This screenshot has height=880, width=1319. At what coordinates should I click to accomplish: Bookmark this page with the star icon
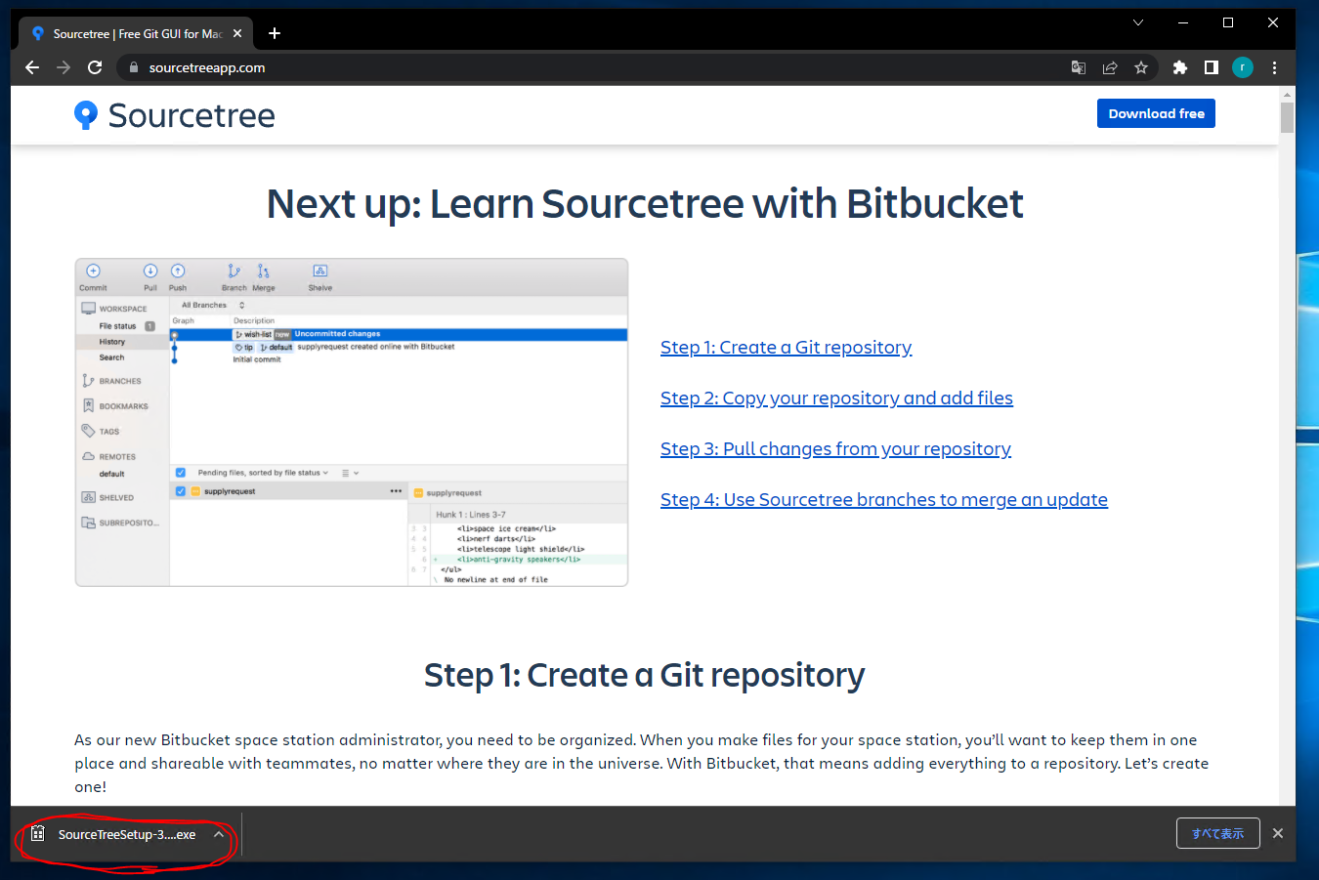(x=1140, y=67)
